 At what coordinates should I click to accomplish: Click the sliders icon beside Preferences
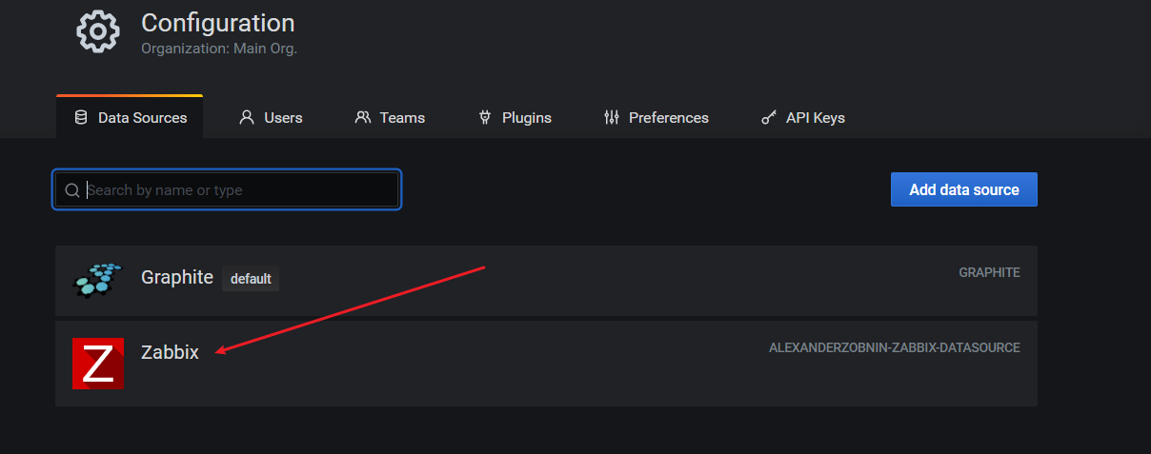[x=612, y=118]
